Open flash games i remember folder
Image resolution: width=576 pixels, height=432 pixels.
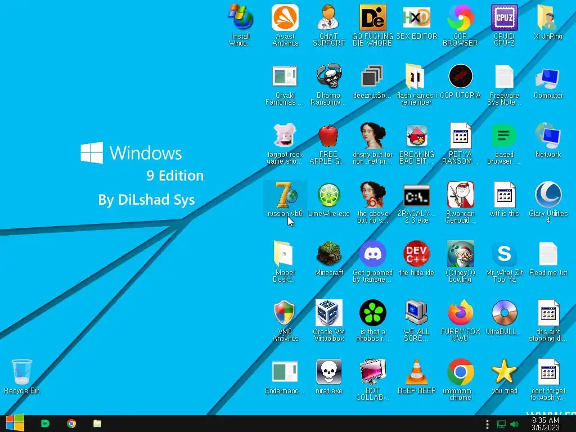(417, 84)
